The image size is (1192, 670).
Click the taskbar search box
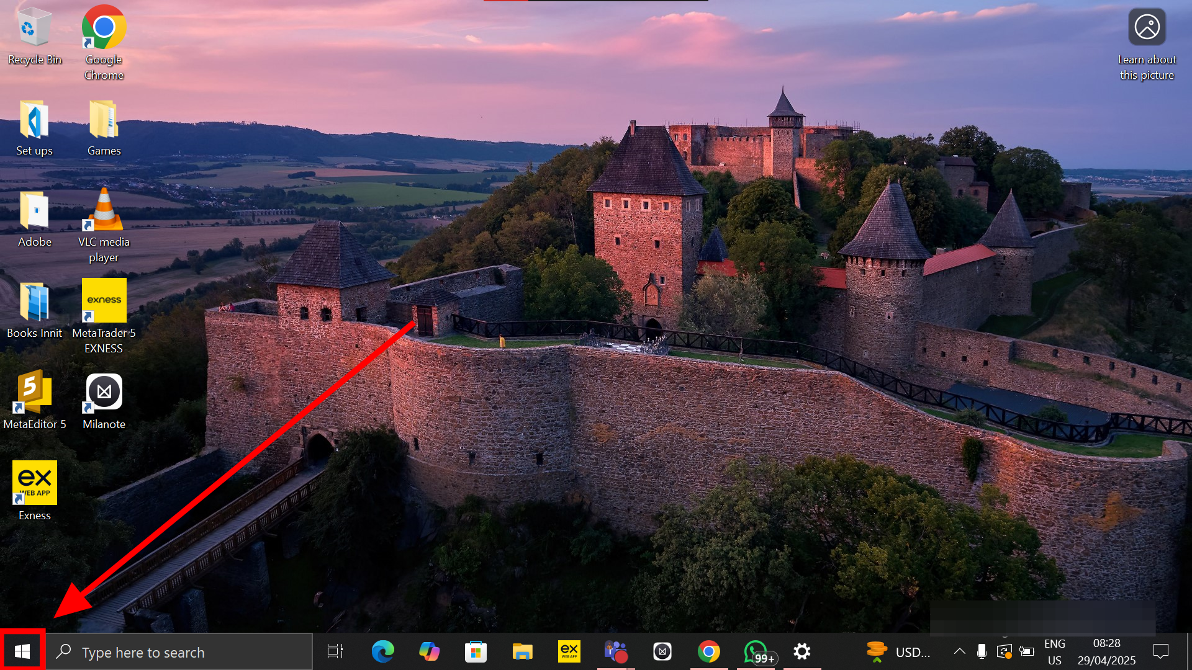click(x=180, y=652)
